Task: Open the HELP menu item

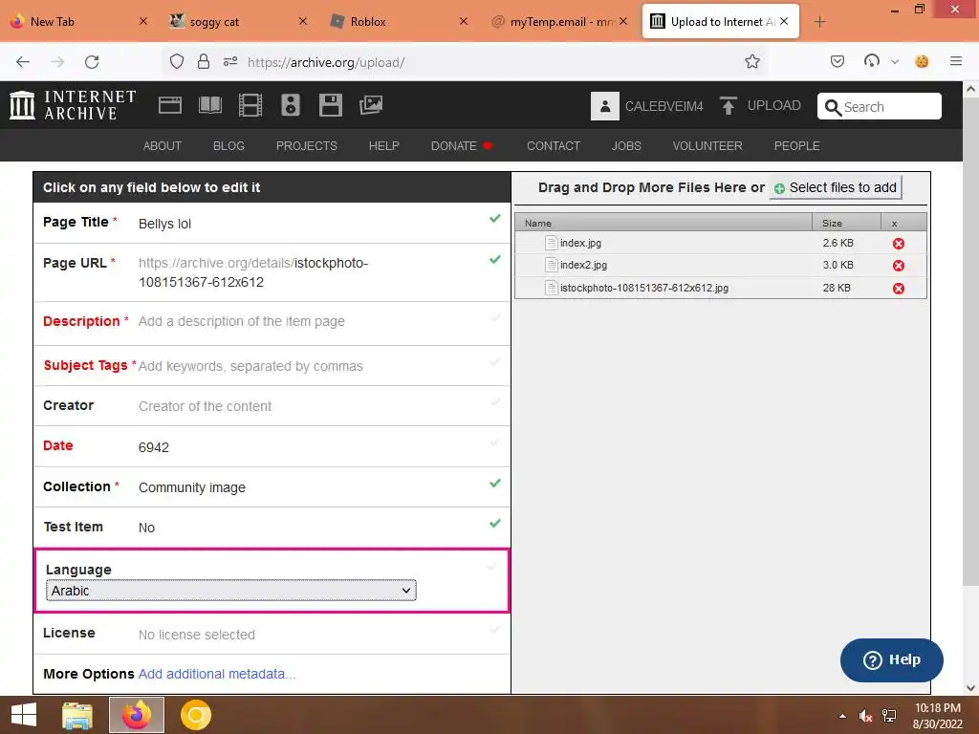Action: click(x=384, y=145)
